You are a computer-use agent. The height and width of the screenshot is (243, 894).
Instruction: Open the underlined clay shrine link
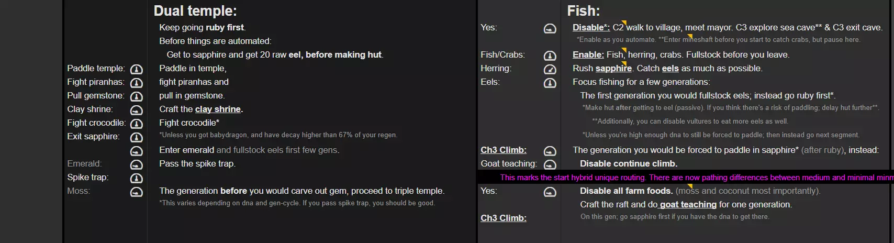tap(218, 109)
